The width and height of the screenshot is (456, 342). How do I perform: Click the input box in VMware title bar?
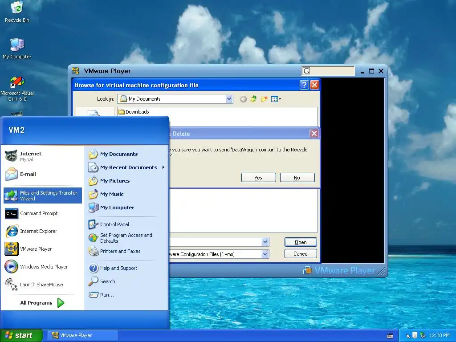tap(328, 71)
